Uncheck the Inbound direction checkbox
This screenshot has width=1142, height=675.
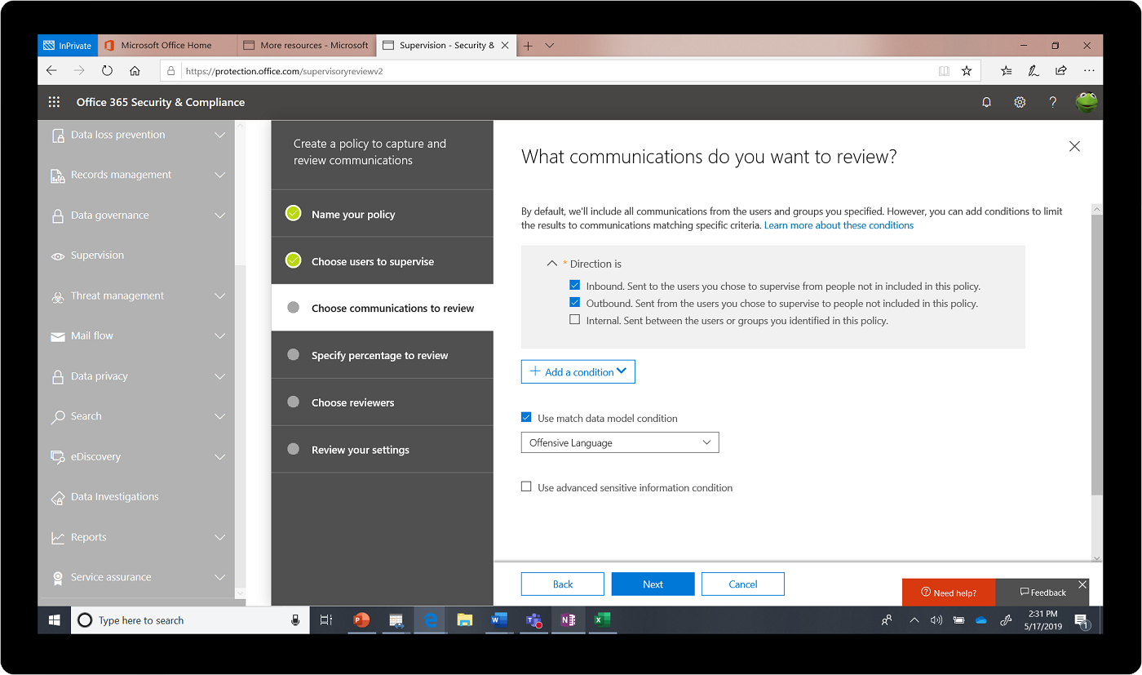575,285
